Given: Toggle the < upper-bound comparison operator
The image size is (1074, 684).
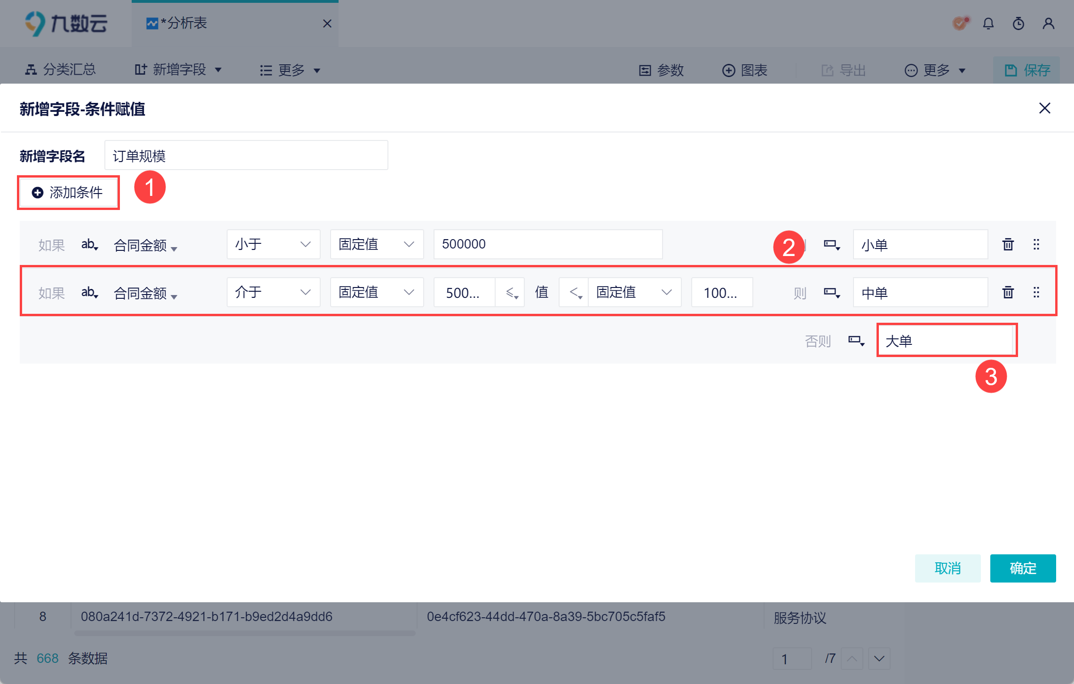Looking at the screenshot, I should 575,293.
